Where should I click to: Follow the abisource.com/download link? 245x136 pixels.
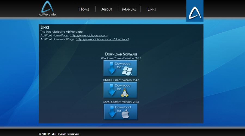tap(102, 39)
